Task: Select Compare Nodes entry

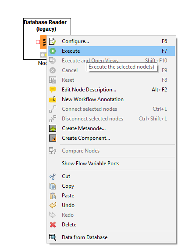Action: [111, 151]
